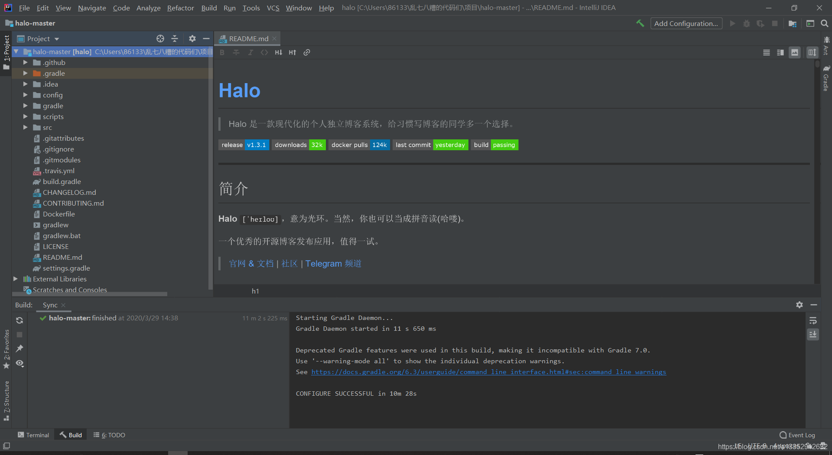
Task: Open the Refactor menu
Action: 180,8
